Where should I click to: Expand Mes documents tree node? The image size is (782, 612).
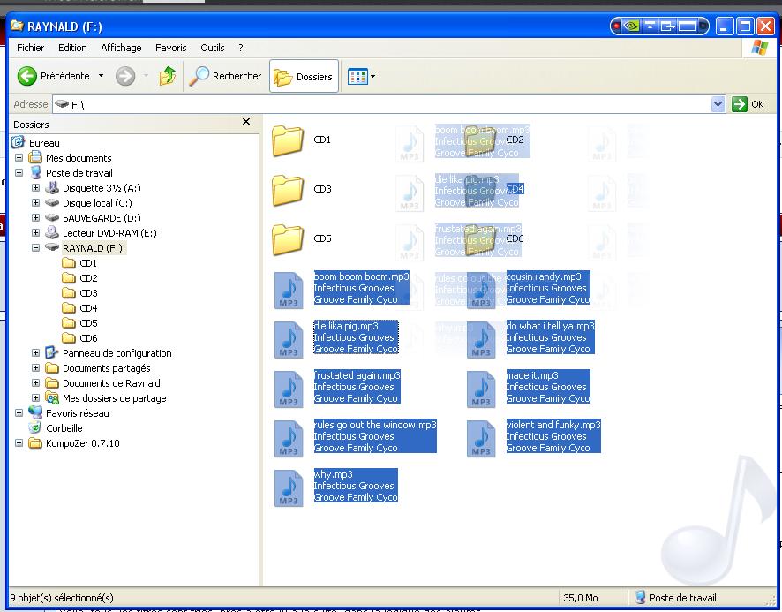click(19, 158)
